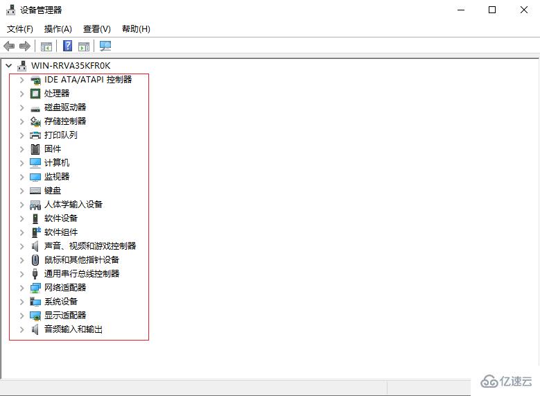Click the Forward arrow toolbar icon
Image resolution: width=540 pixels, height=396 pixels.
[x=25, y=46]
